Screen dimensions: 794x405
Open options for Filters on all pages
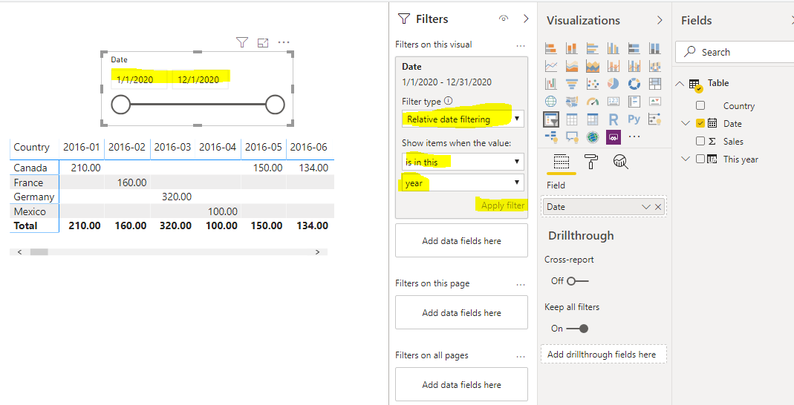coord(521,357)
